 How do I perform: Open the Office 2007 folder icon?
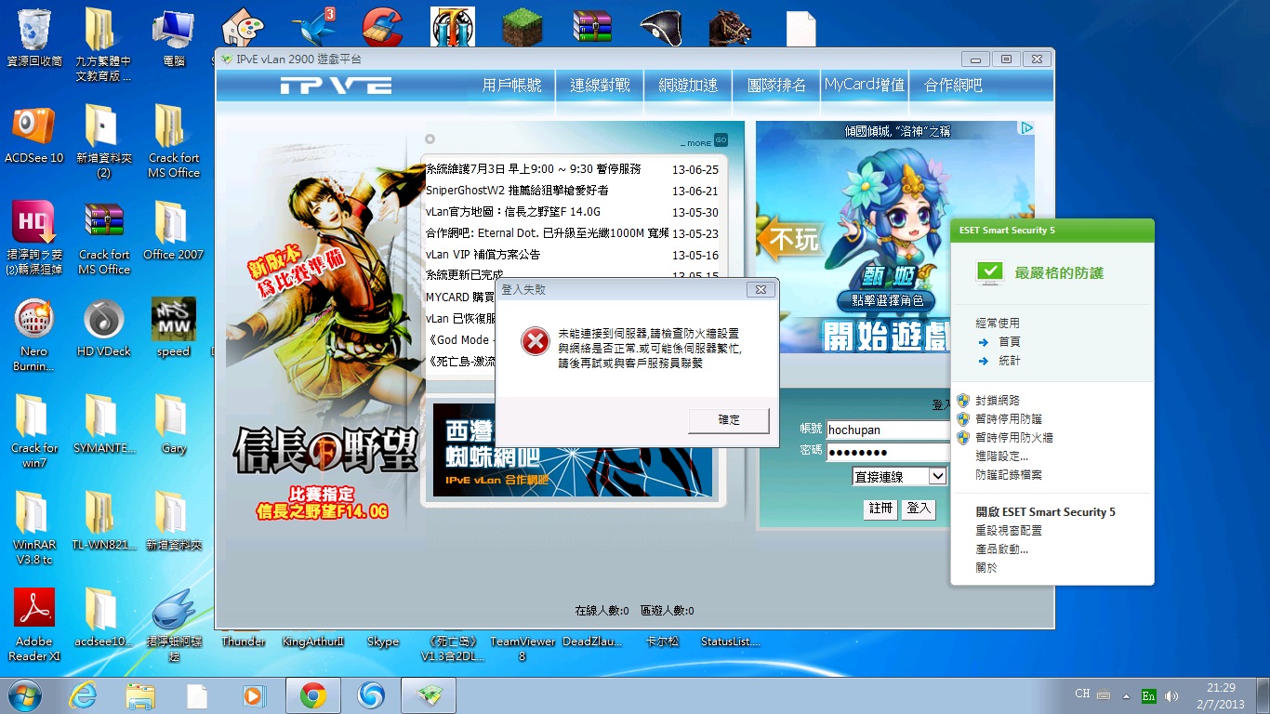pos(173,231)
